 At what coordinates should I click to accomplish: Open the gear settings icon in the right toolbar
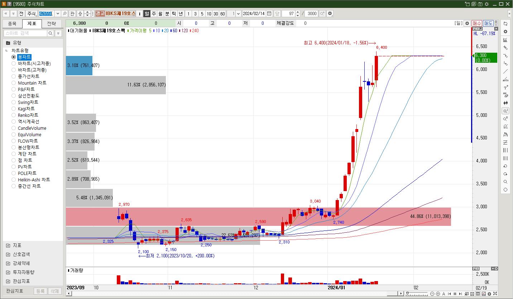[x=505, y=32]
